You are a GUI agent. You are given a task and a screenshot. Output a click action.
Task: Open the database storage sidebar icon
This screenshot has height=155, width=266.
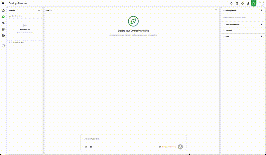3,29
